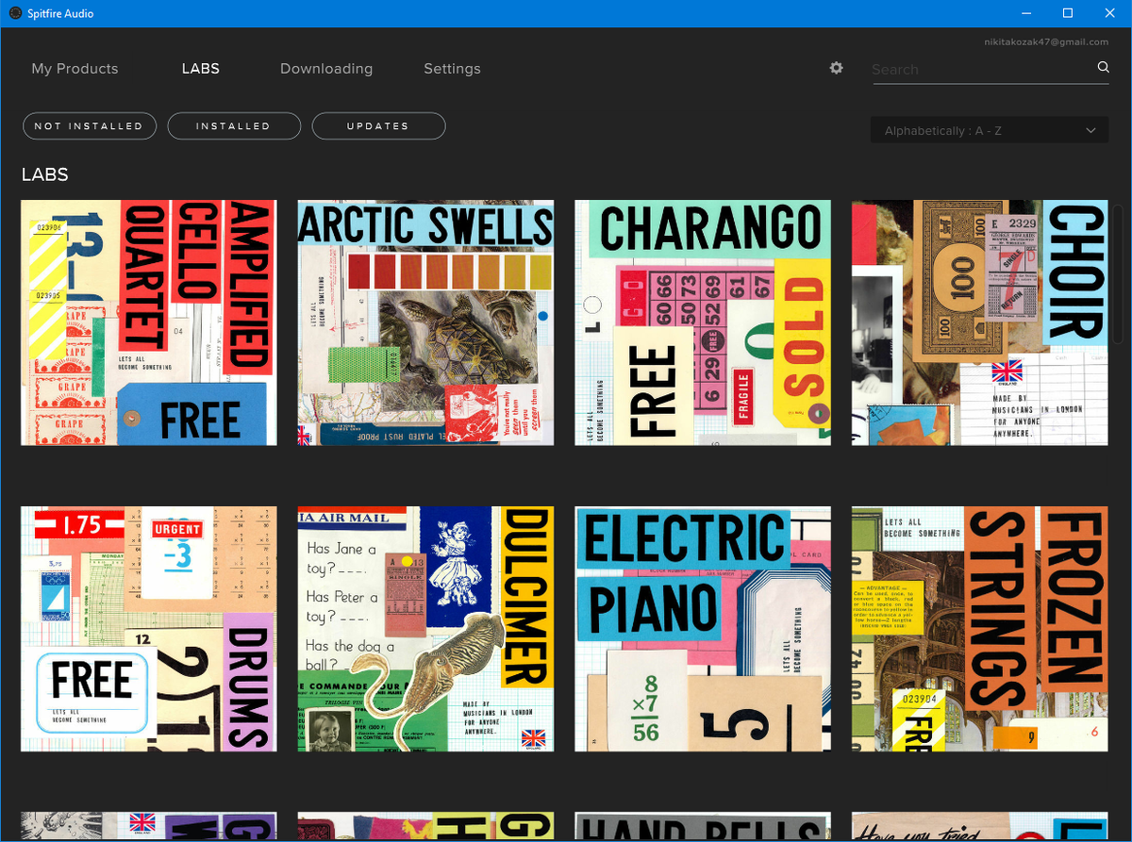
Task: Minimize the Spitfire Audio window
Action: [x=1024, y=13]
